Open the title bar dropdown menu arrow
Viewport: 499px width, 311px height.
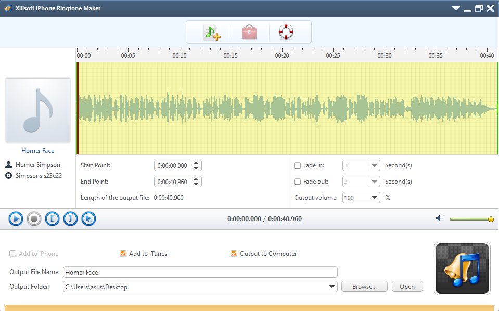[456, 8]
